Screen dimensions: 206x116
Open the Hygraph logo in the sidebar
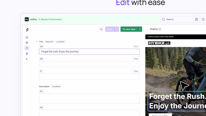pyautogui.click(x=27, y=30)
